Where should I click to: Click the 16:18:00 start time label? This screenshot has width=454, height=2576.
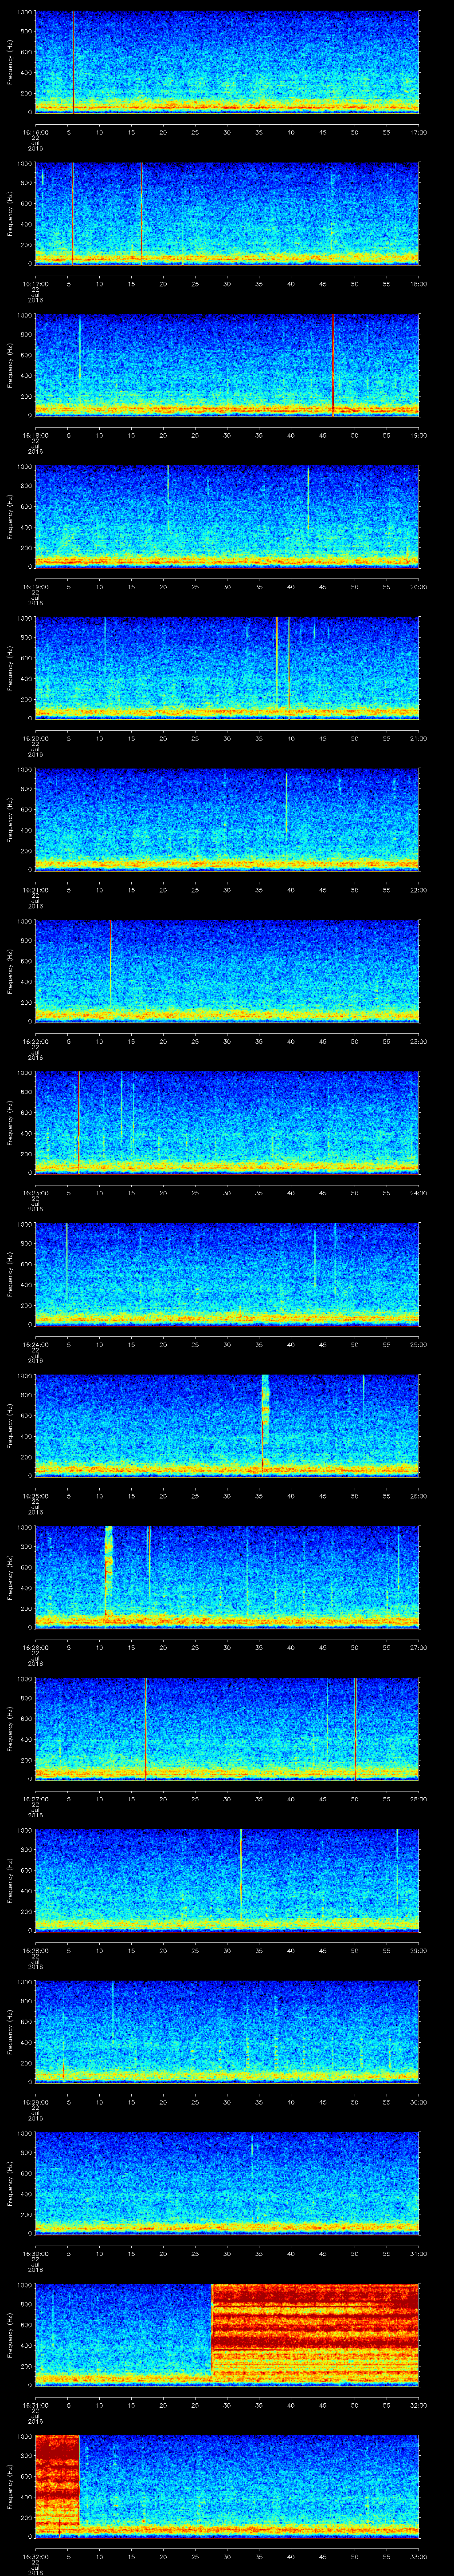click(x=35, y=435)
